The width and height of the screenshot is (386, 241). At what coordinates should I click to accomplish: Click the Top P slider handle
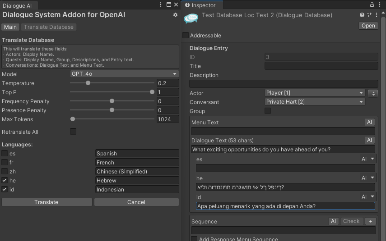coord(152,92)
